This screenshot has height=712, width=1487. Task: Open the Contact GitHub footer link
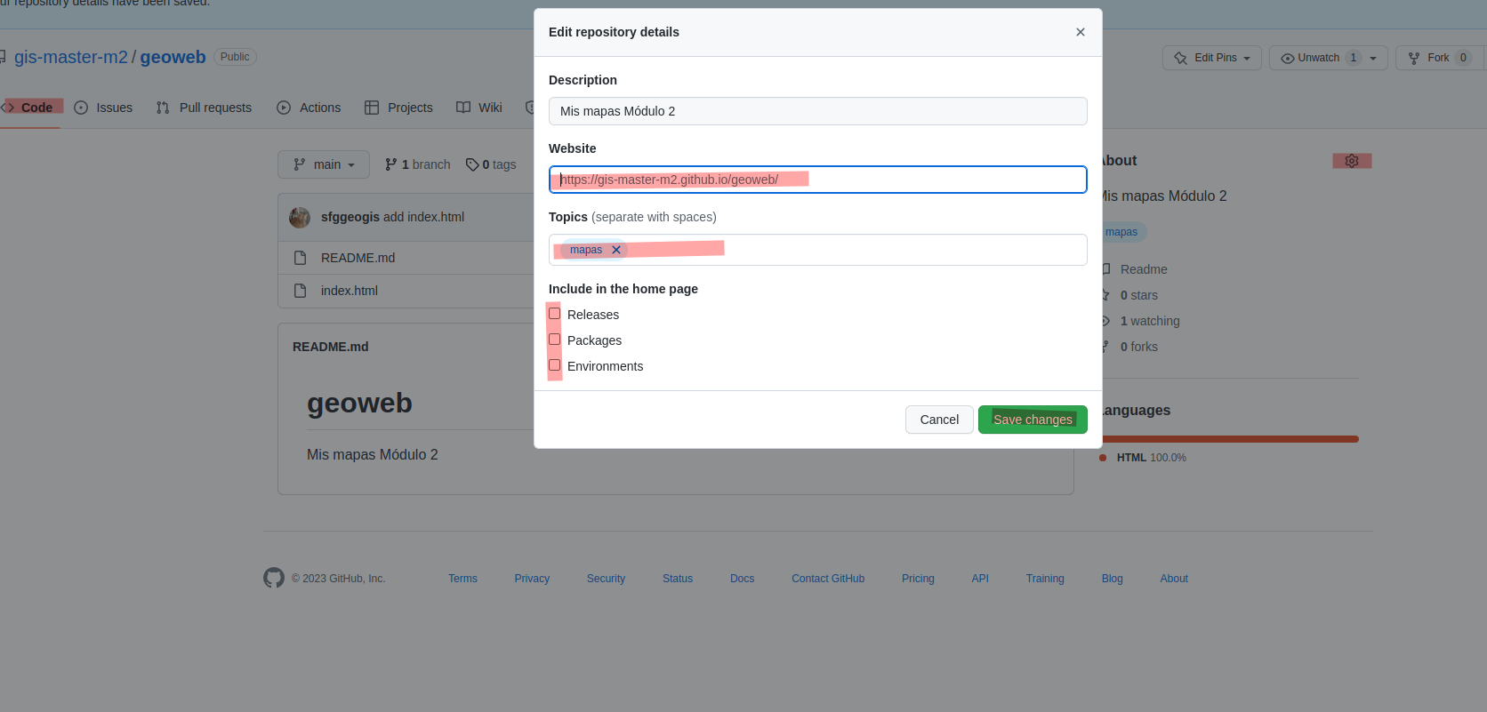coord(828,579)
